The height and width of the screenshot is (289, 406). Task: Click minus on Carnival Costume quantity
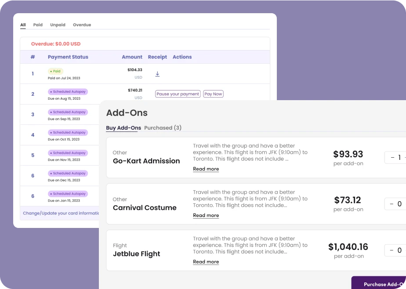(x=392, y=204)
